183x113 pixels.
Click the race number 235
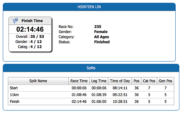[98, 27]
